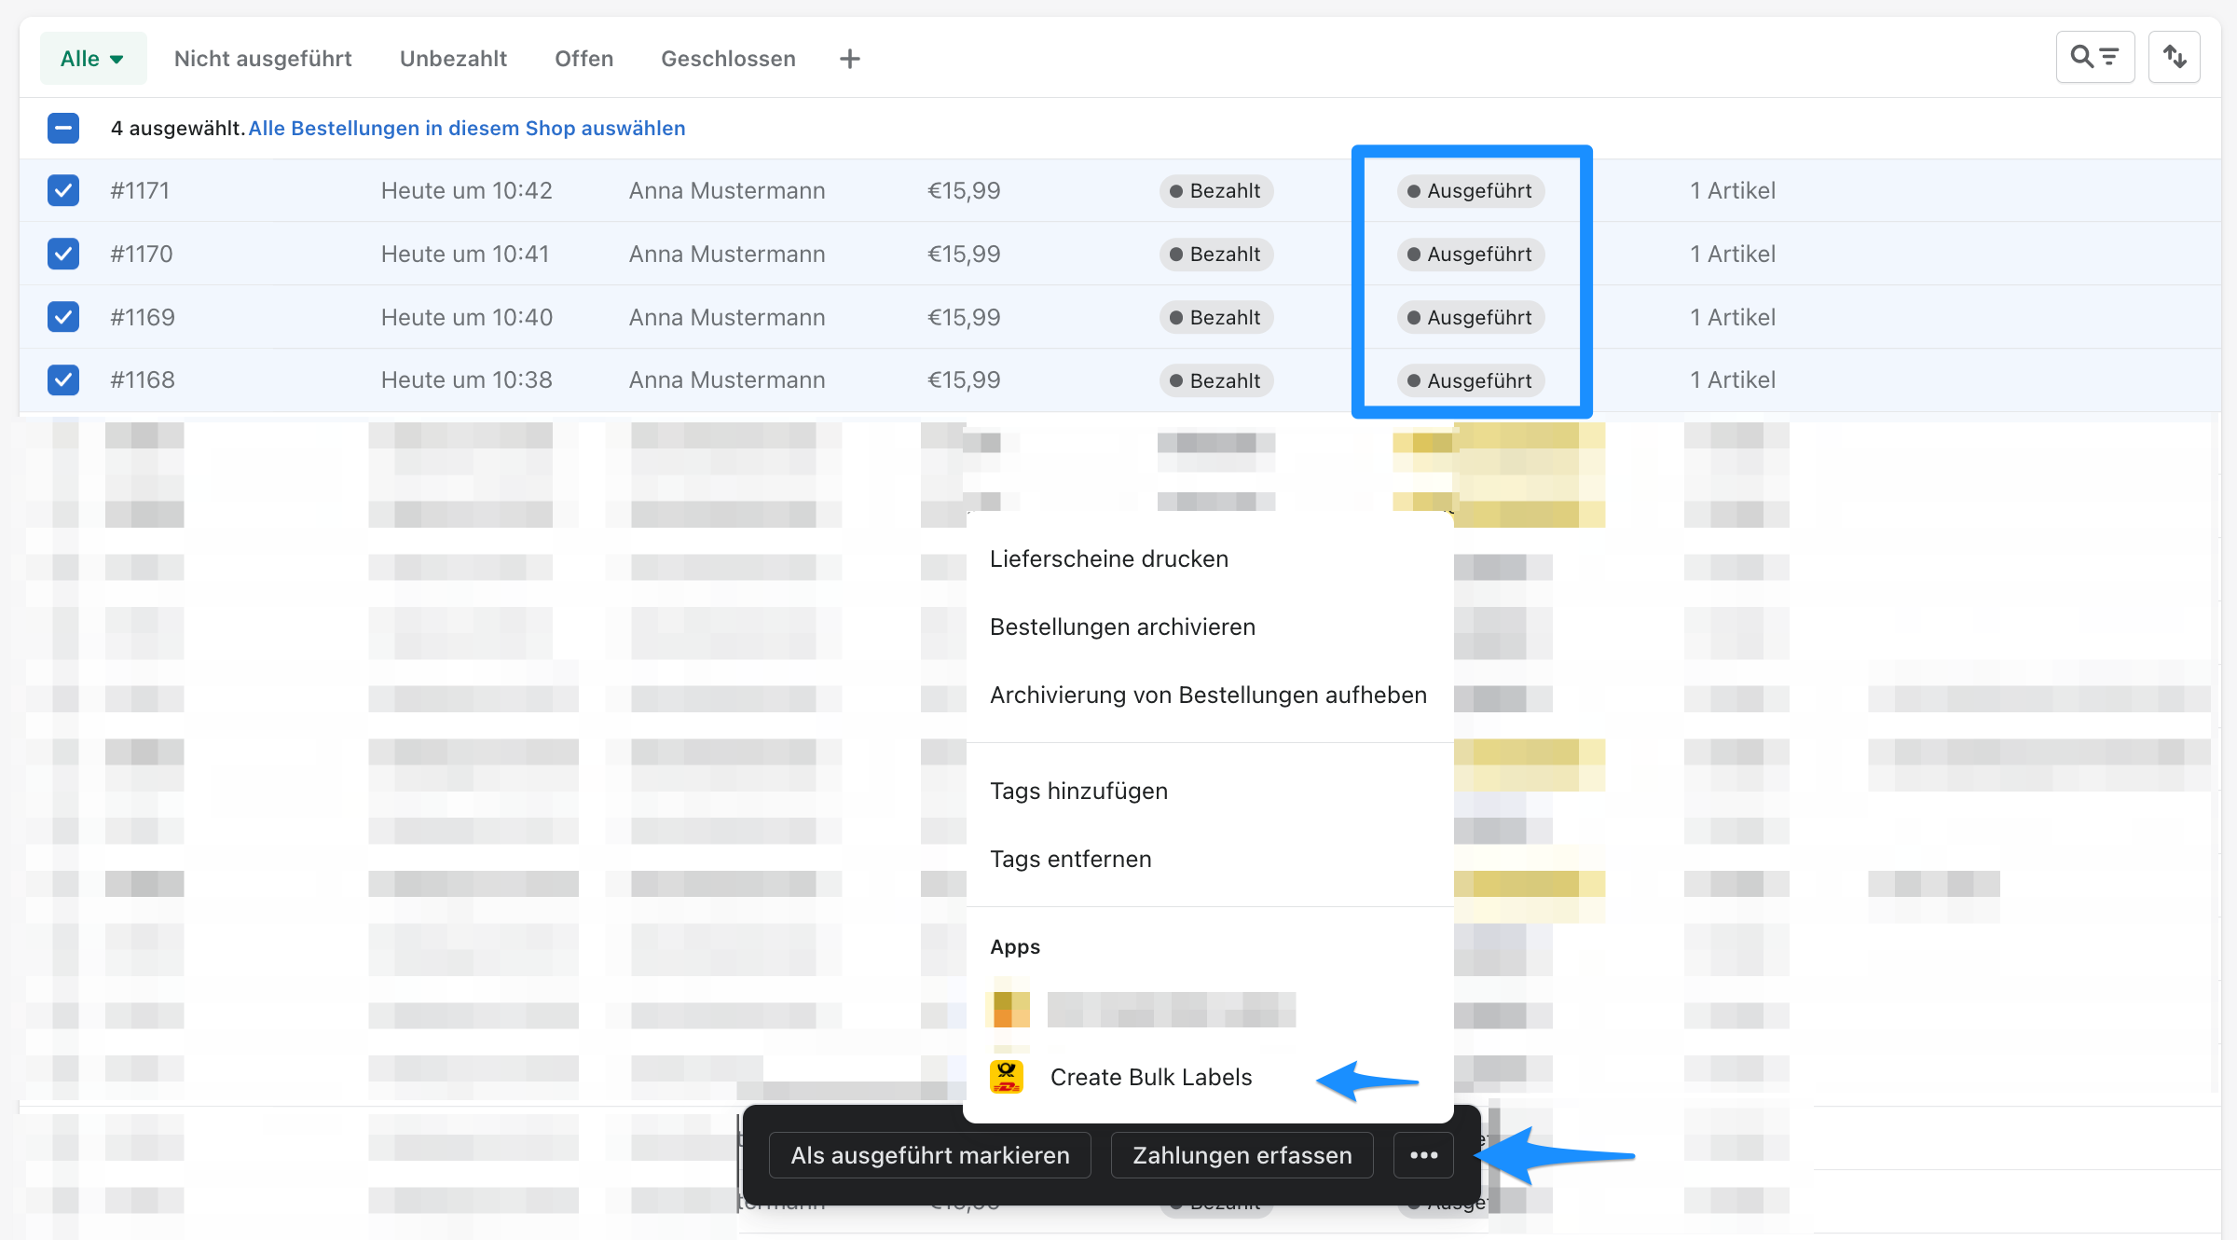Choose Lieferscheine drucken from the menu
The width and height of the screenshot is (2237, 1240).
click(x=1108, y=558)
